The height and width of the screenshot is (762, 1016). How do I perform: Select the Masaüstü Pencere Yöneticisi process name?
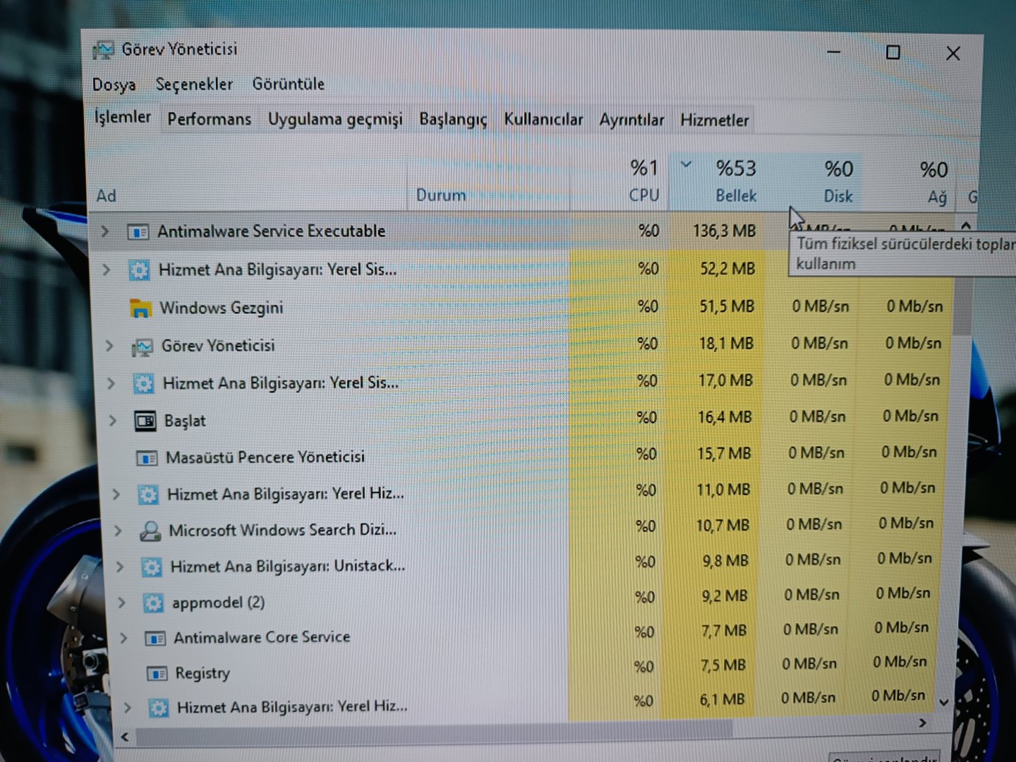click(x=265, y=457)
